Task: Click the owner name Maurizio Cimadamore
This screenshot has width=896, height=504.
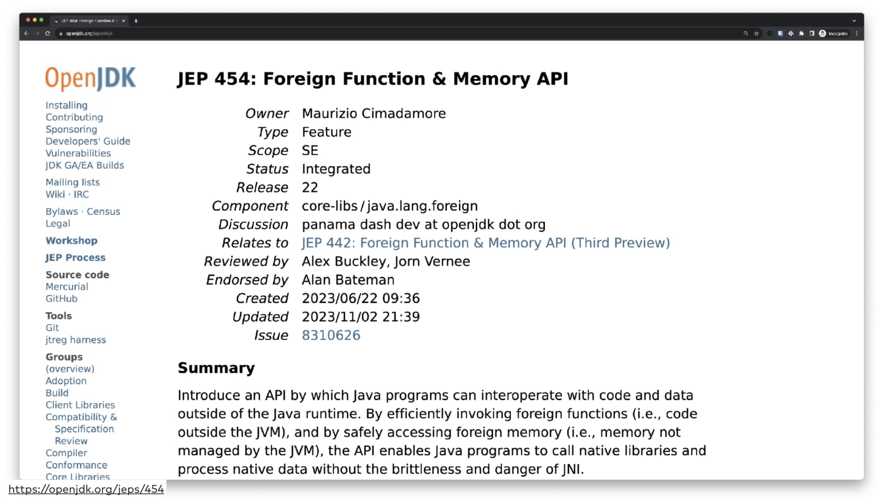Action: [374, 114]
